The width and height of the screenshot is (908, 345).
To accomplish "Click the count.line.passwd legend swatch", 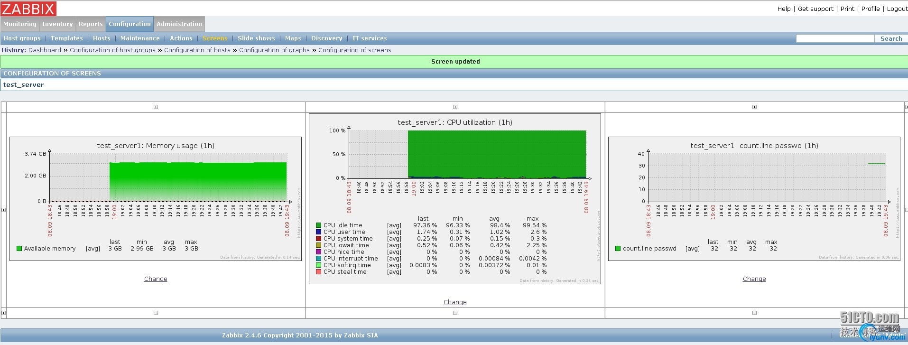I will pos(618,248).
